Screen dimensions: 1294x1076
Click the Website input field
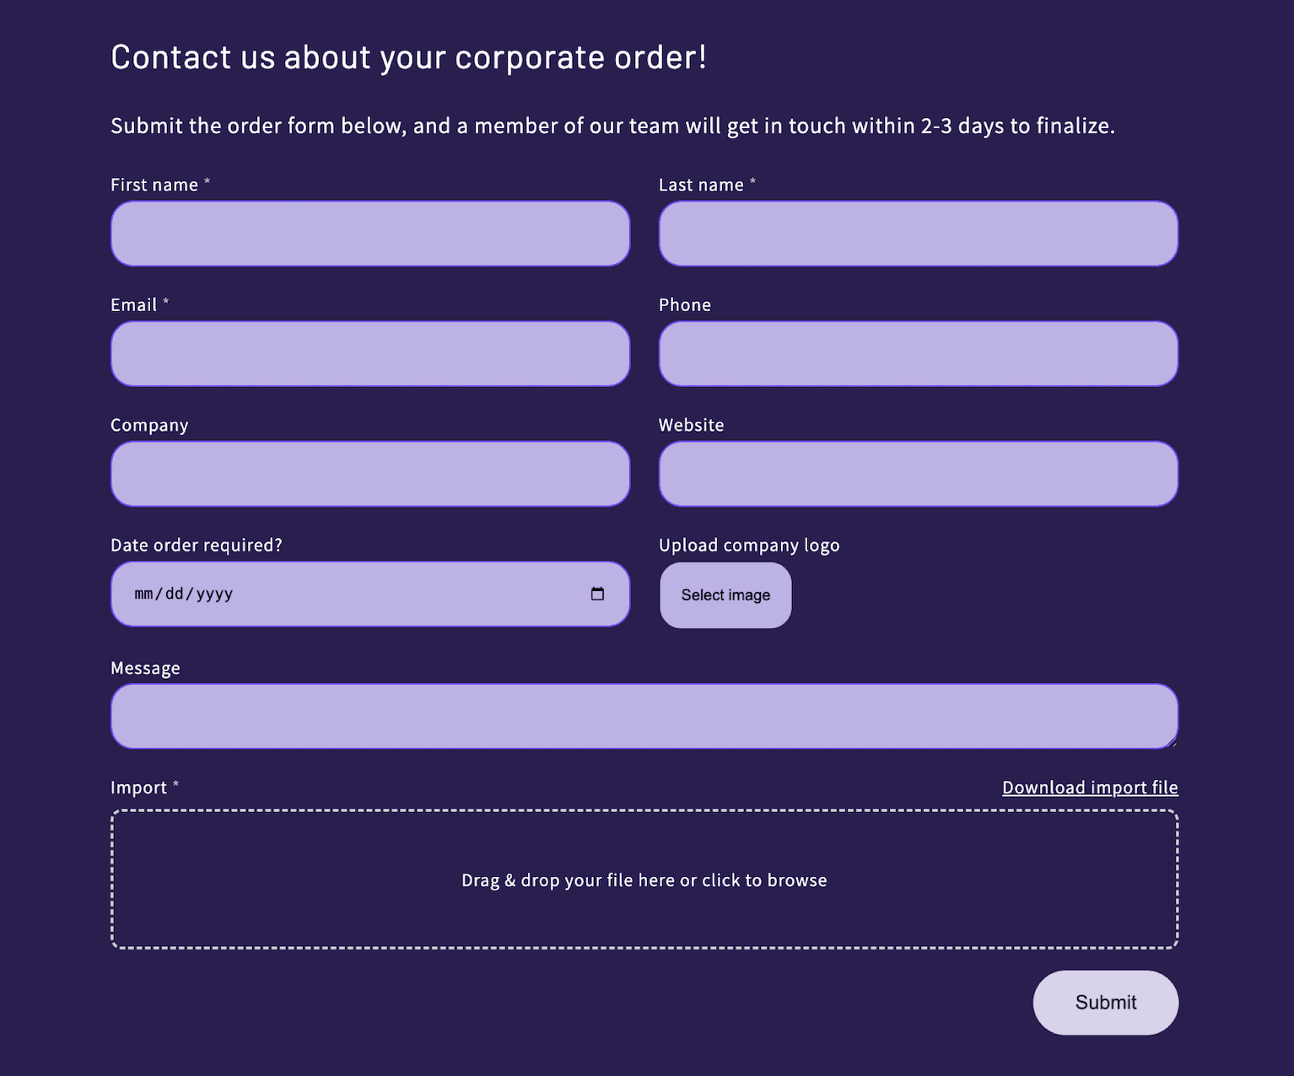(x=918, y=473)
